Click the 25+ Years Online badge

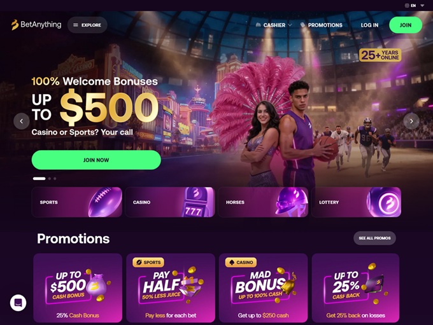point(380,55)
